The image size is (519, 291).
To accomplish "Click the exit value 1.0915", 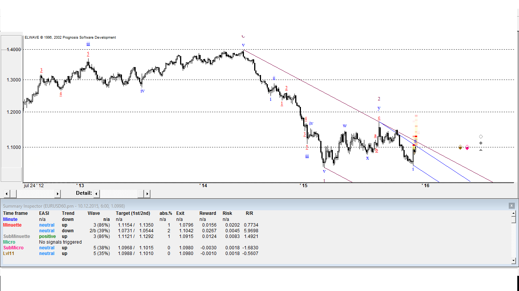I will click(186, 236).
